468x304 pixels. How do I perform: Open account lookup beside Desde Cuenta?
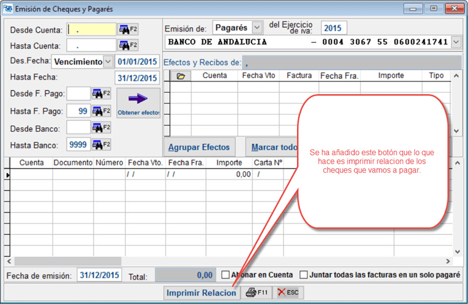coord(128,29)
